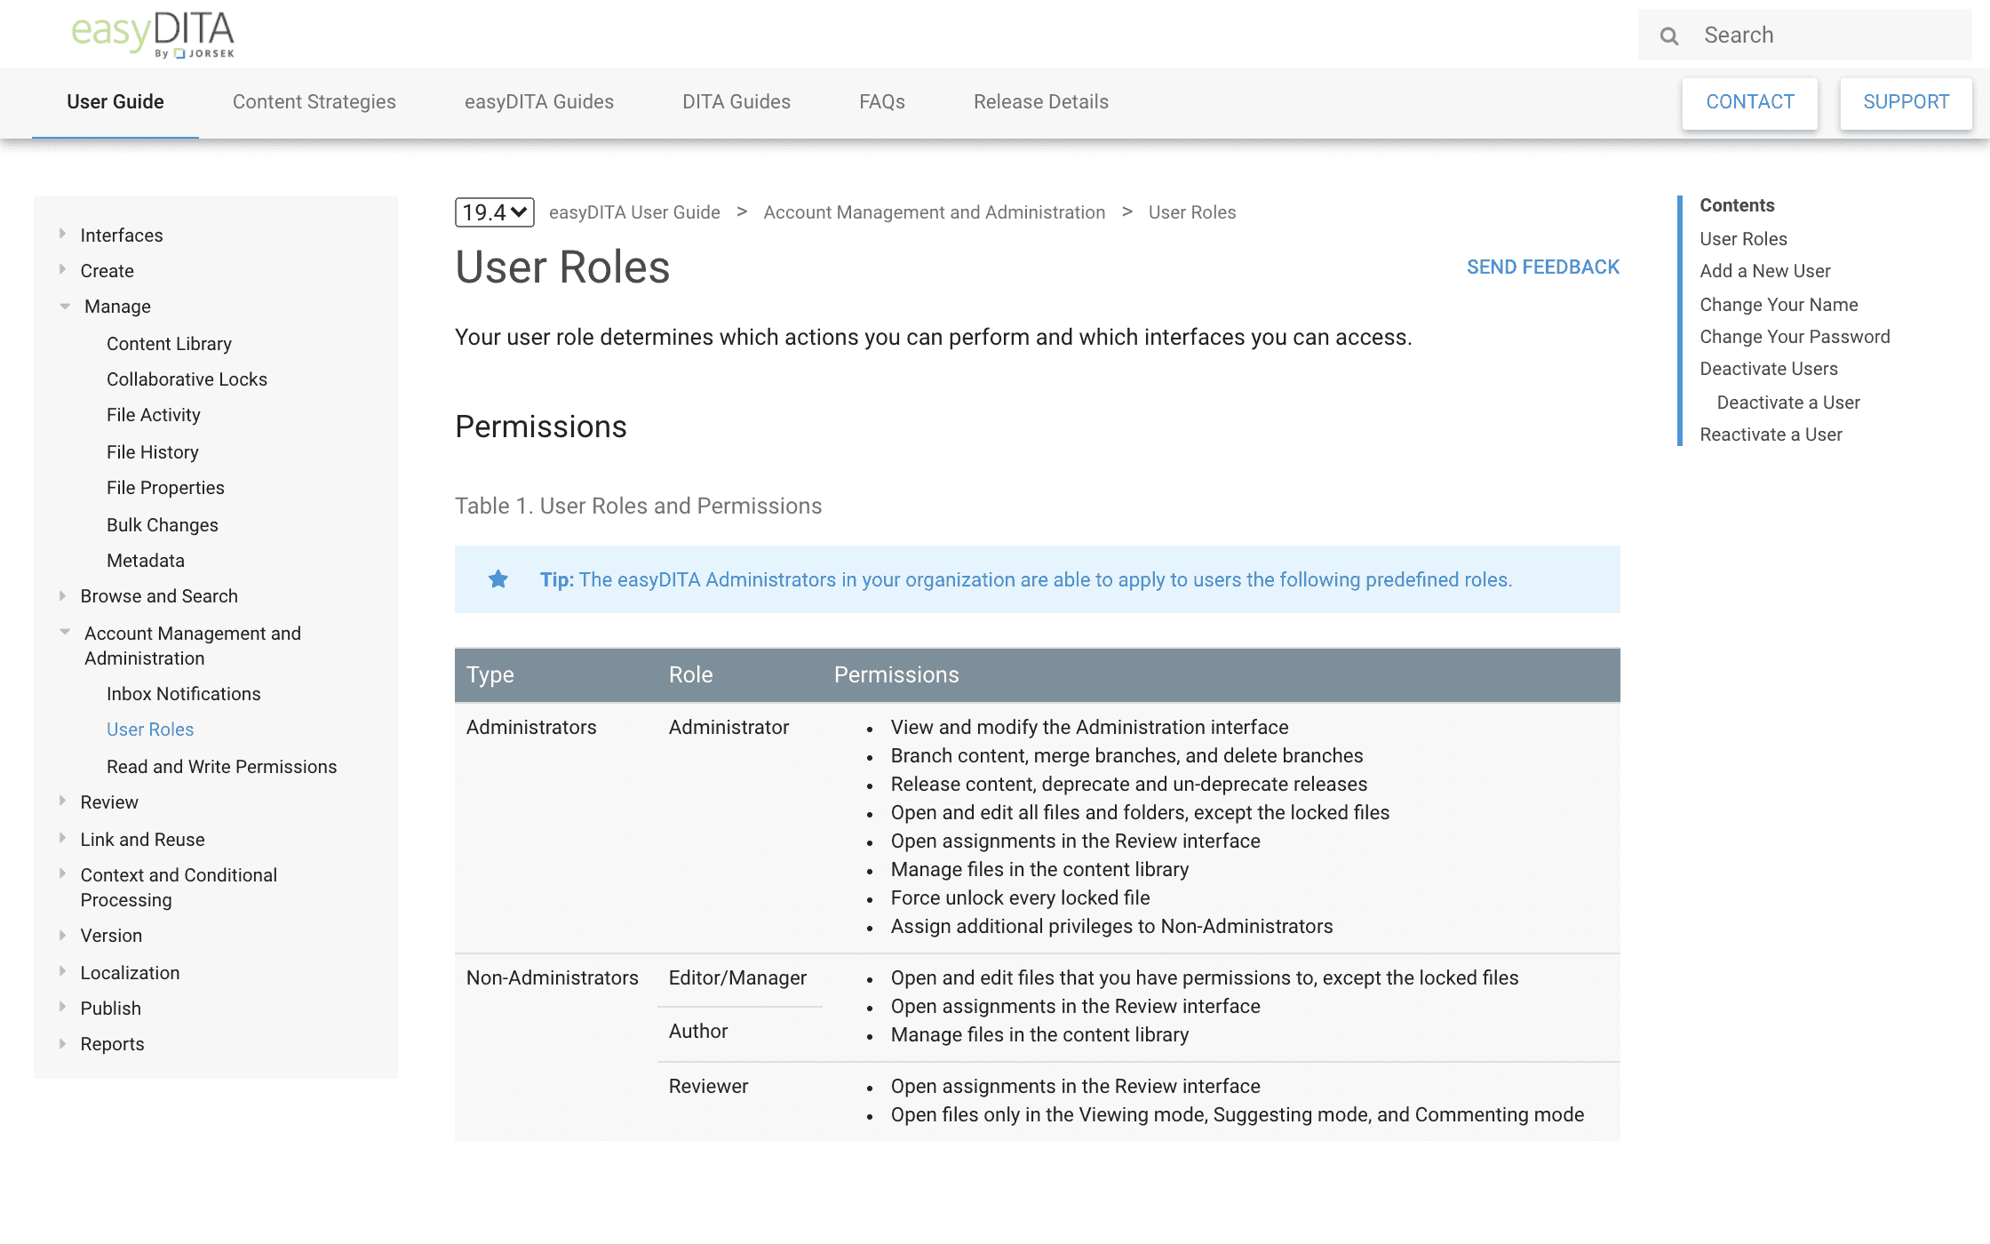Click Localization sidebar label
Viewport: 1990px width, 1244px height.
pos(130,973)
